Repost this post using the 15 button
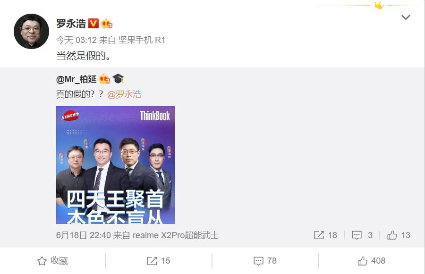 [x=159, y=261]
